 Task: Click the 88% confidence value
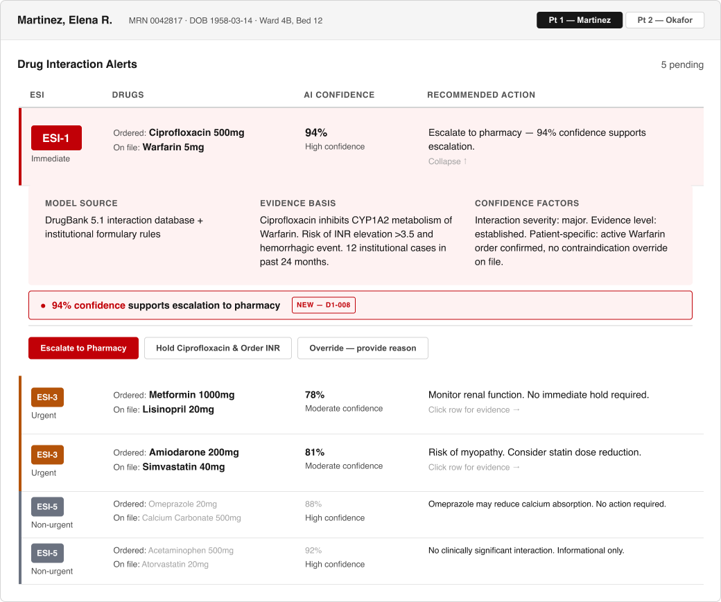pos(313,504)
